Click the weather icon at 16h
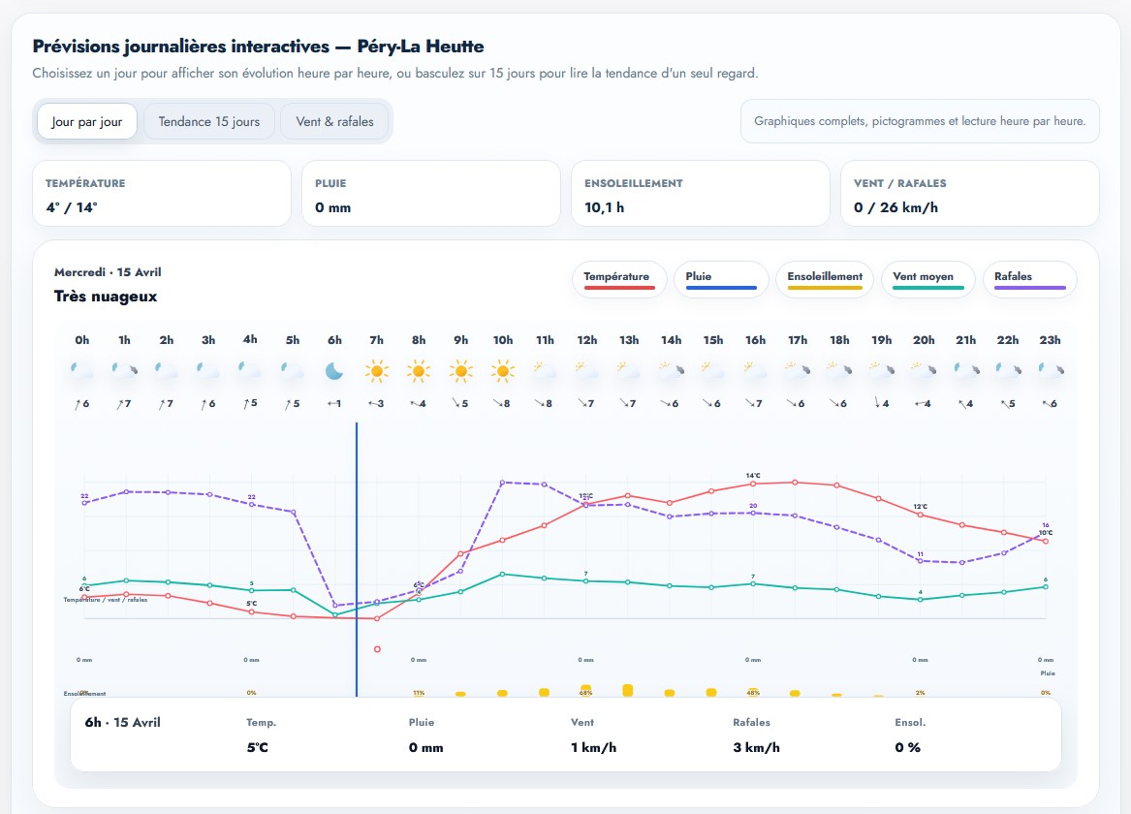This screenshot has width=1131, height=814. tap(753, 371)
